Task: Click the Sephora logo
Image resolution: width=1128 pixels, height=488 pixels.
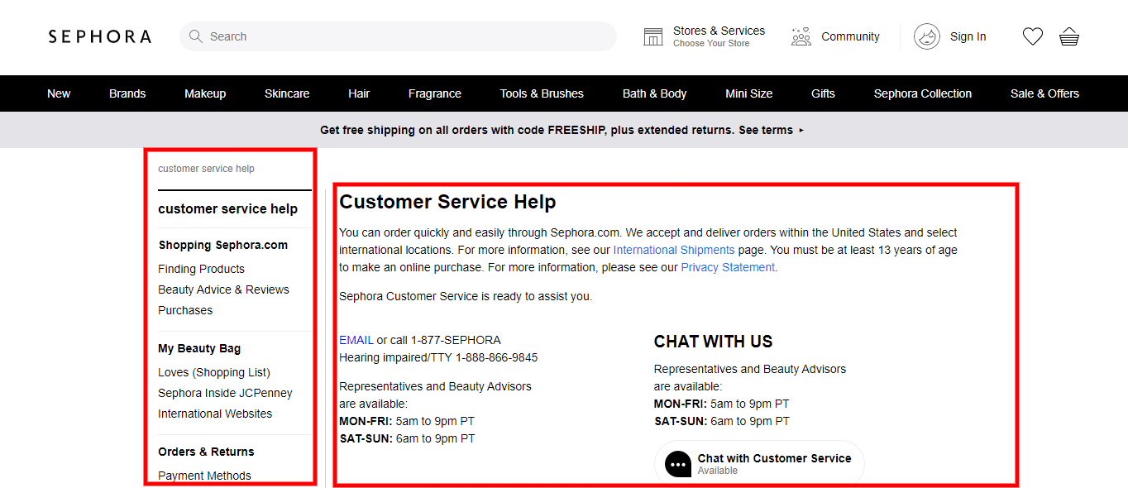Action: click(x=99, y=36)
